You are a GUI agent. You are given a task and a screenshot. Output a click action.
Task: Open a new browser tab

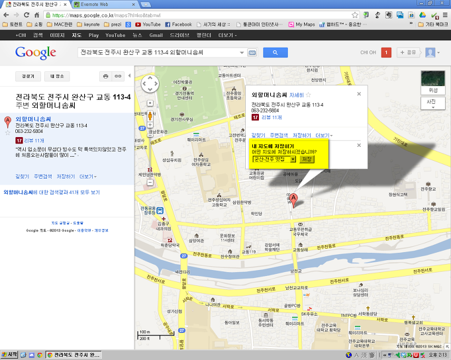[146, 5]
